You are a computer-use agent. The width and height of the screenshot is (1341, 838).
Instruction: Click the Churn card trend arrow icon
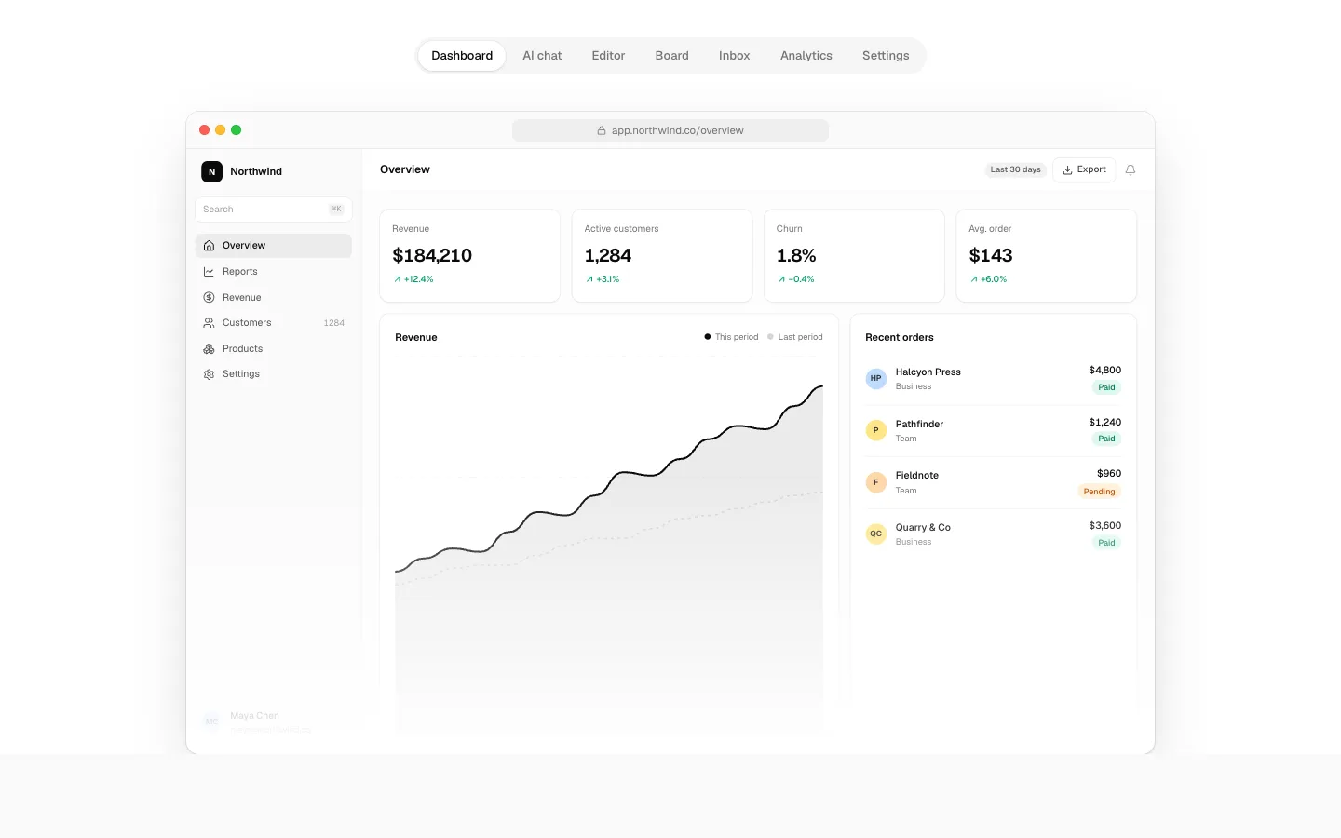781,279
